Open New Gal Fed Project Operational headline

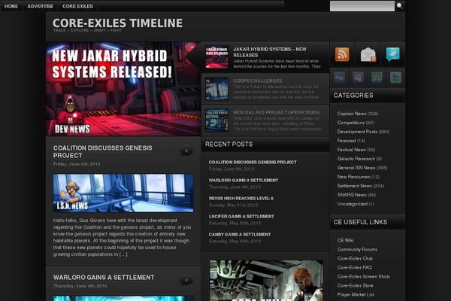pyautogui.click(x=277, y=112)
